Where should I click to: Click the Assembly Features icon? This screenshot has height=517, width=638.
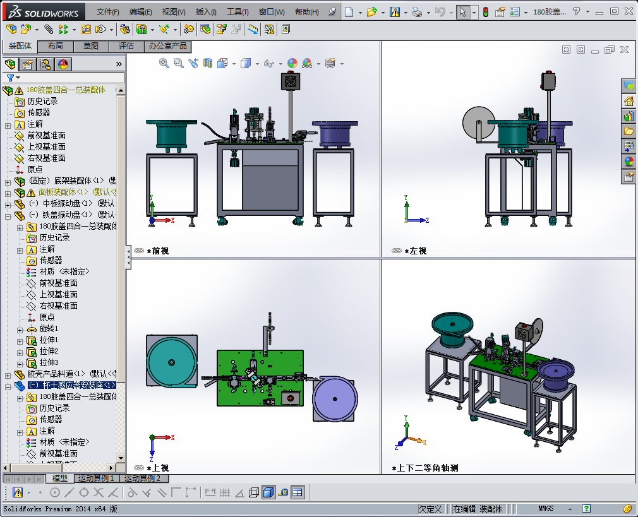tap(141, 29)
